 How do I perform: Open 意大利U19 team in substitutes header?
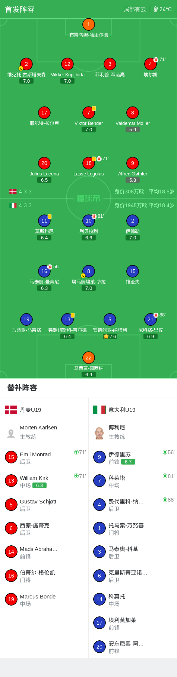pos(112,410)
